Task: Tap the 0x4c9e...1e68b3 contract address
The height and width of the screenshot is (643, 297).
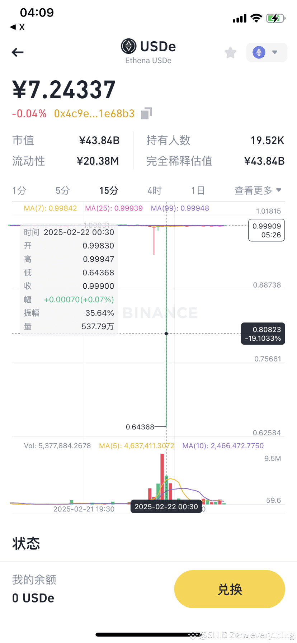Action: click(x=94, y=113)
